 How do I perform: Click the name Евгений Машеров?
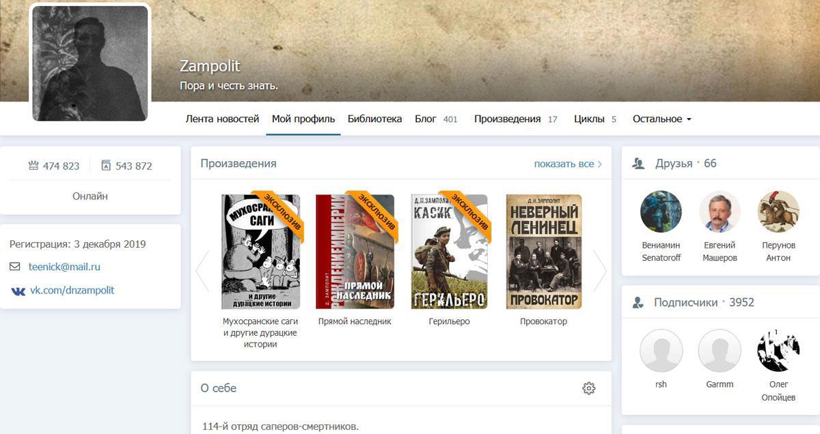[x=720, y=251]
